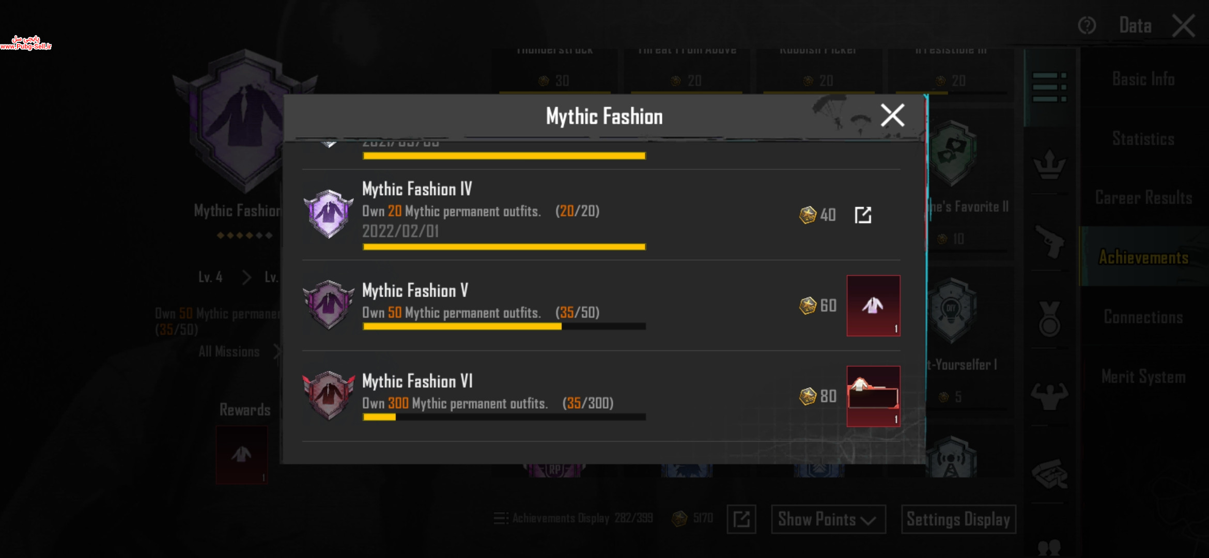Image resolution: width=1209 pixels, height=558 pixels.
Task: Close the Mythic Fashion popup
Action: coord(892,115)
